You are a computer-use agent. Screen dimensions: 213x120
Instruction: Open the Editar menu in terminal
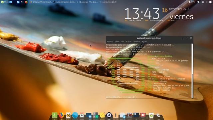tap(117, 42)
